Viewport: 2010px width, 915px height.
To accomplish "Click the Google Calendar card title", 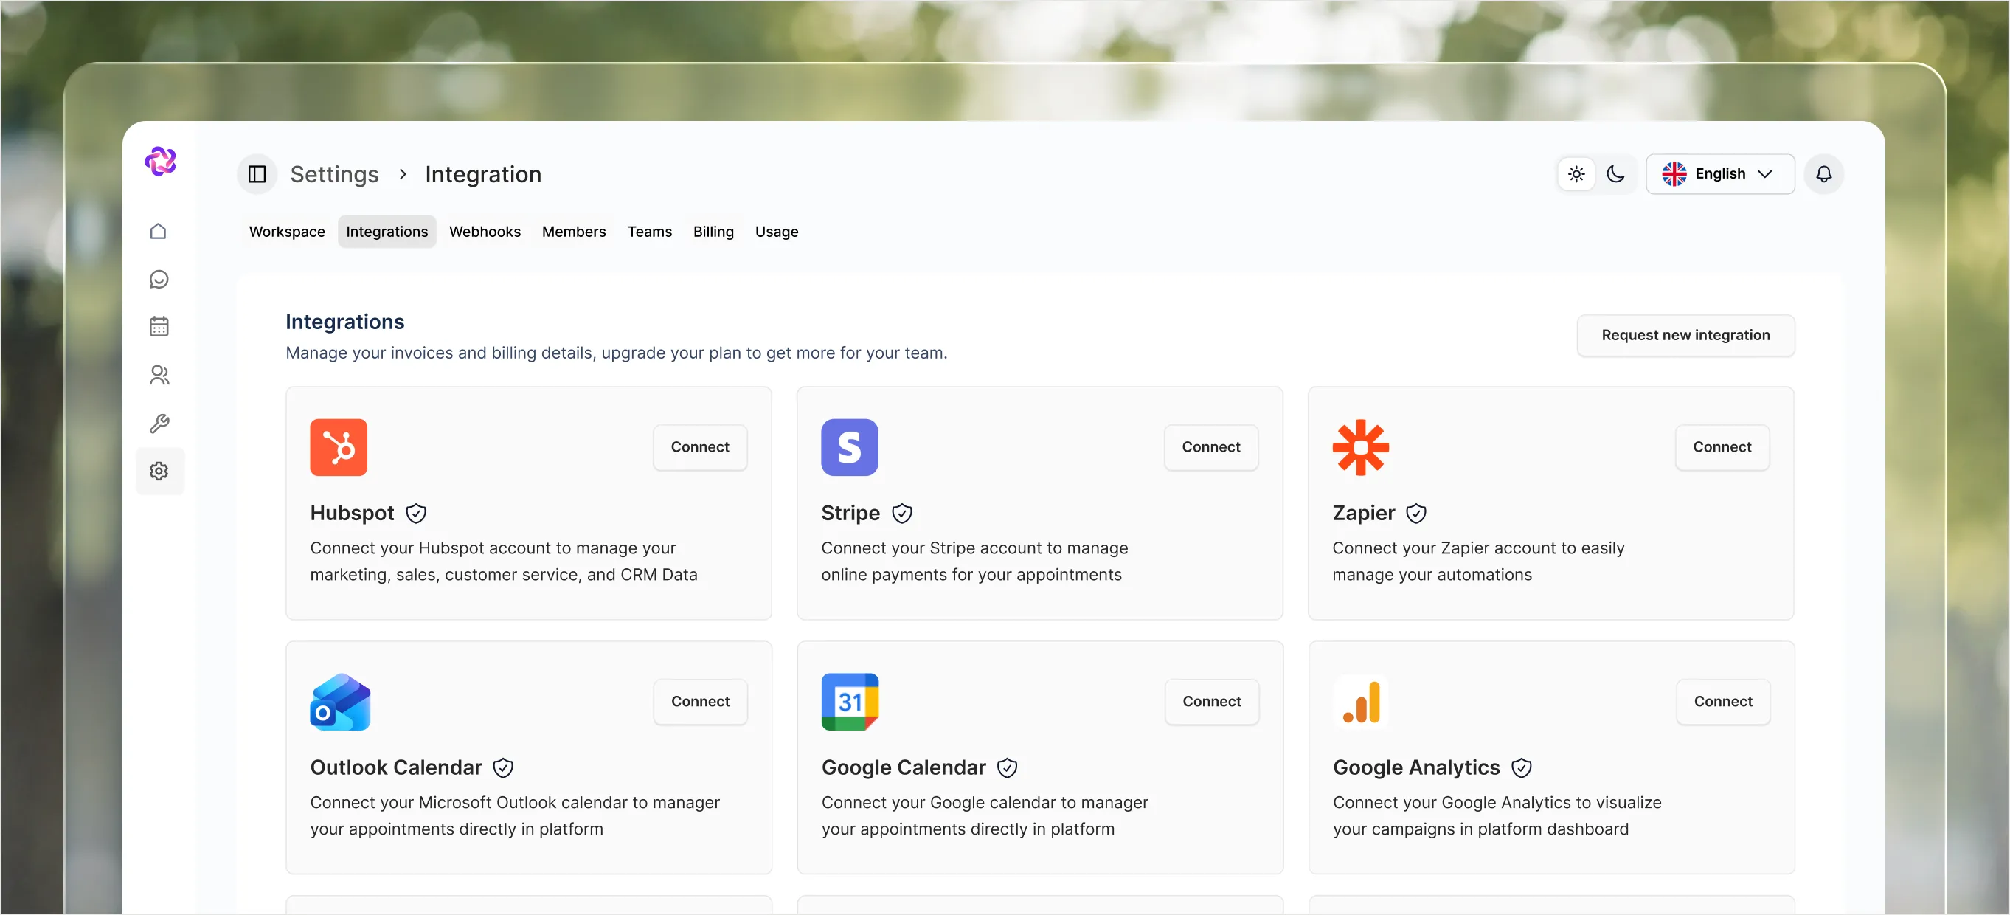I will (x=904, y=767).
